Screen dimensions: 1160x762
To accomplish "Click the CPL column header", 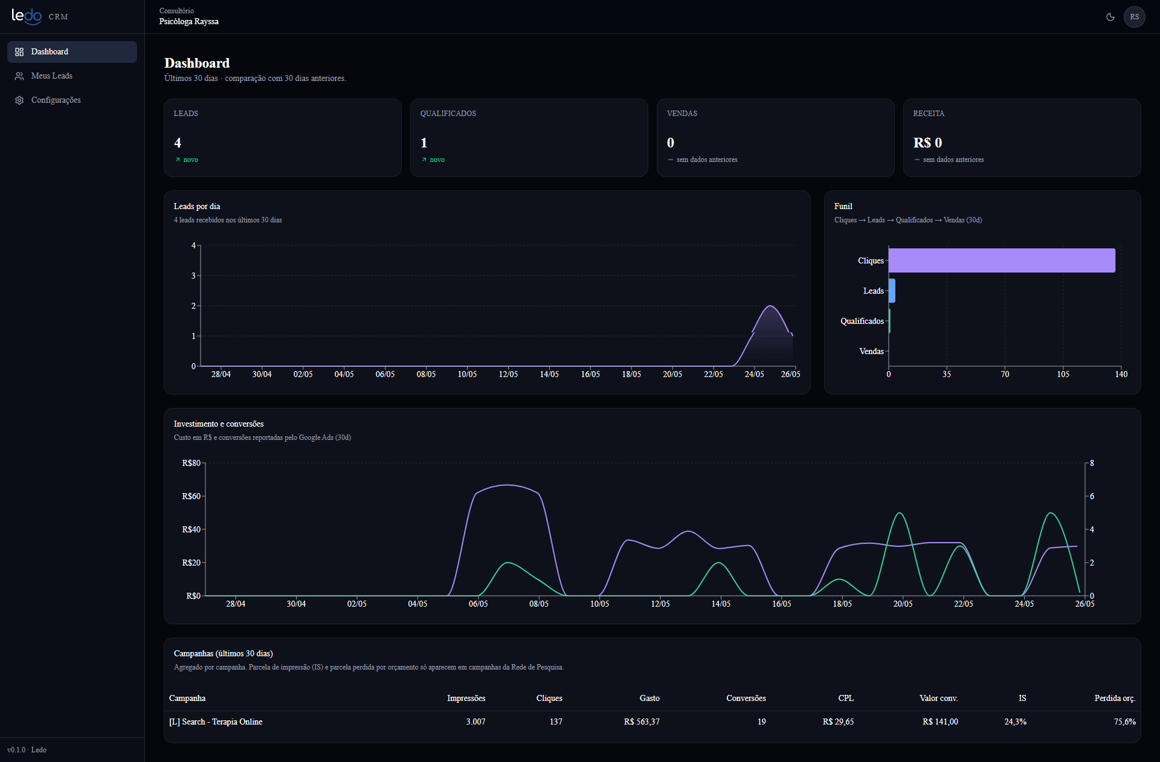I will 846,698.
